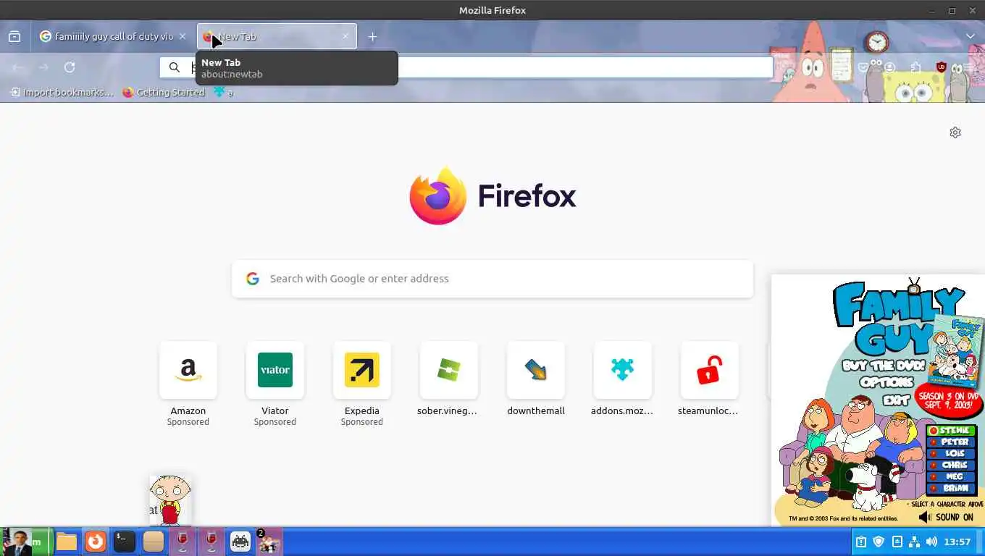Select the Meg character option

click(x=951, y=477)
